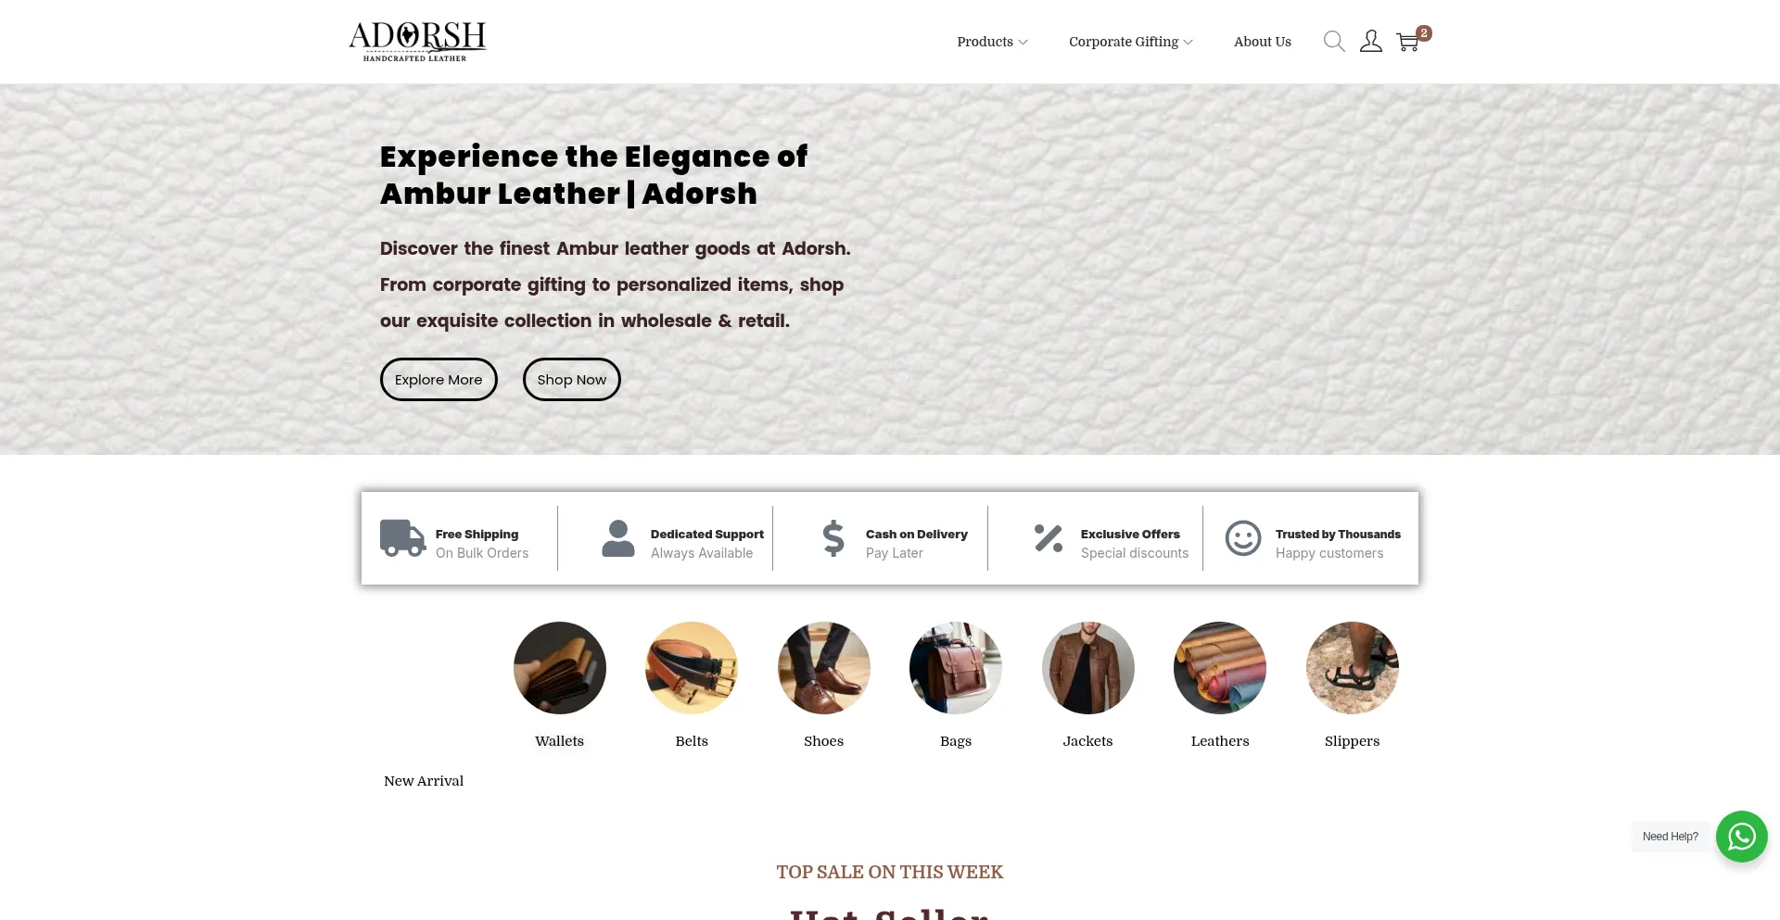View the shopping cart icon
1780x920 pixels.
click(1408, 42)
